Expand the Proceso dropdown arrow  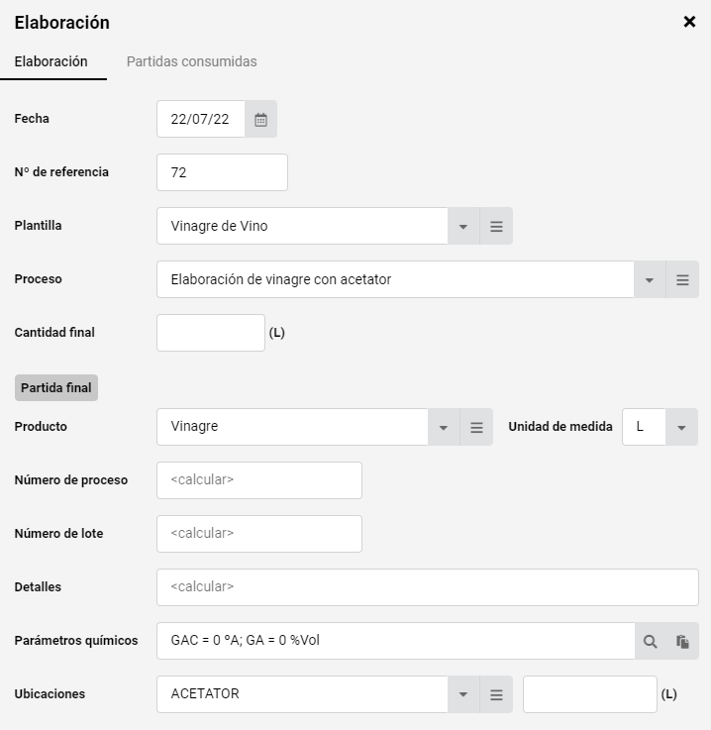[x=650, y=279]
